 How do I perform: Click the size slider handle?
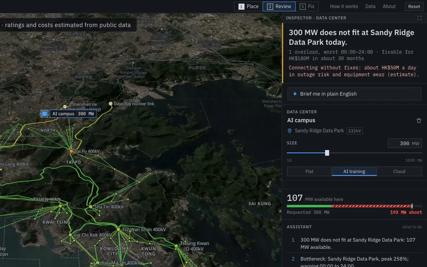click(x=327, y=153)
